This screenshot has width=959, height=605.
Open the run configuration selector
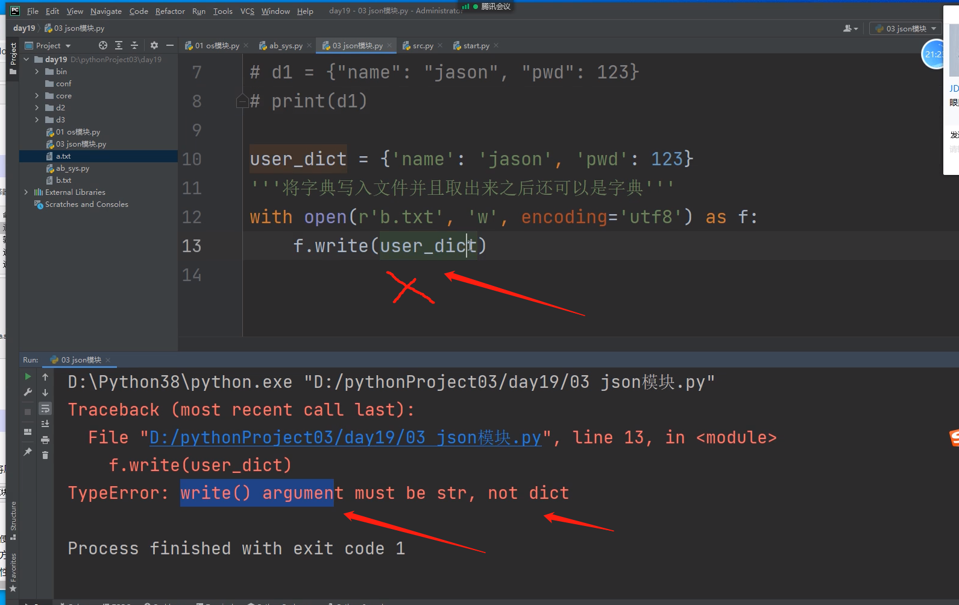pyautogui.click(x=907, y=28)
